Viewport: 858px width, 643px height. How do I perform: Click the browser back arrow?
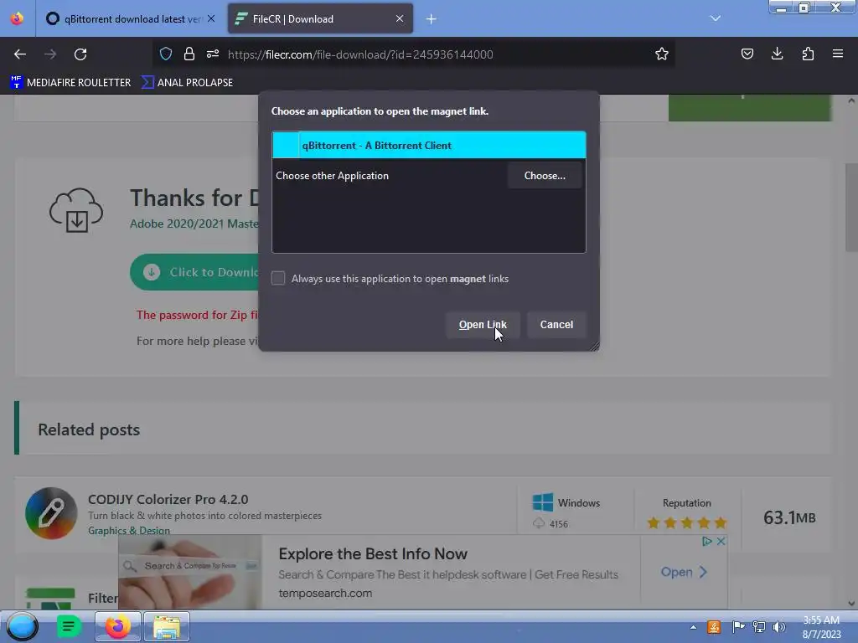pos(20,54)
